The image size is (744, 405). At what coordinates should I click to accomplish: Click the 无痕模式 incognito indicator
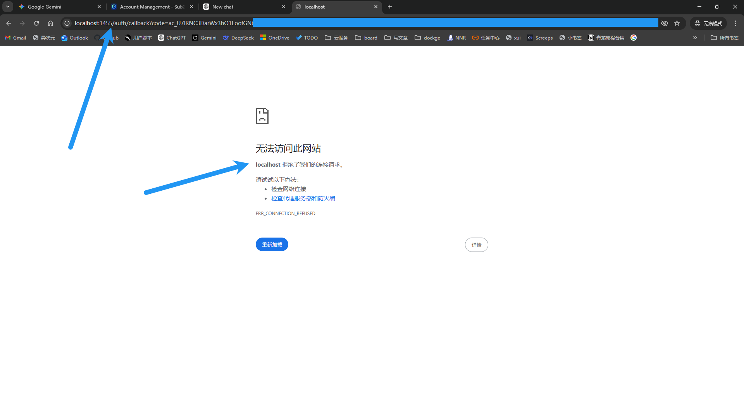pos(708,23)
